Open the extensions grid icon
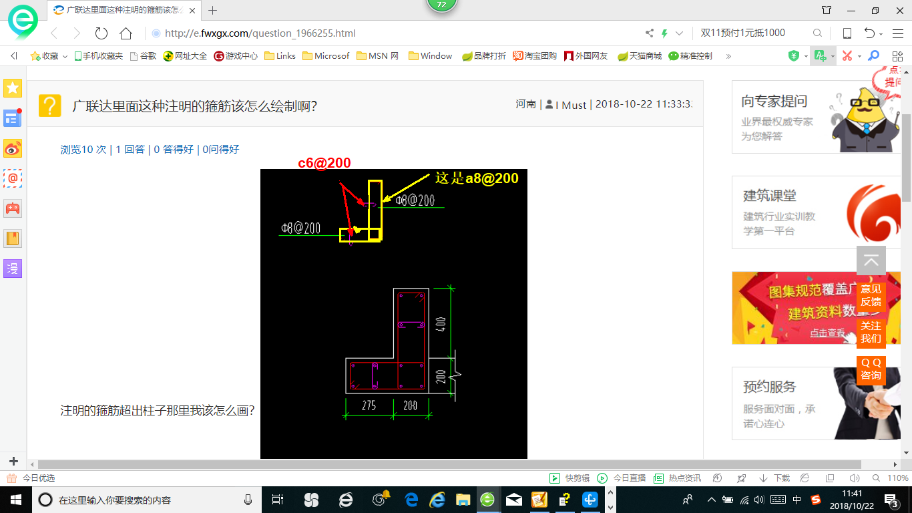This screenshot has width=912, height=513. click(x=896, y=56)
